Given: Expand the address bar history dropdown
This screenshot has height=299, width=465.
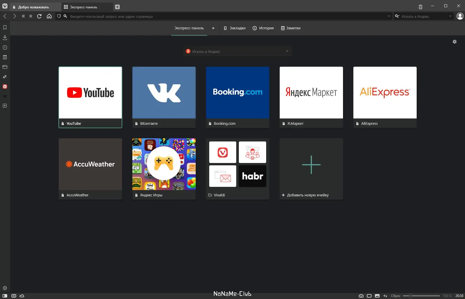Looking at the screenshot, I should click(x=389, y=16).
